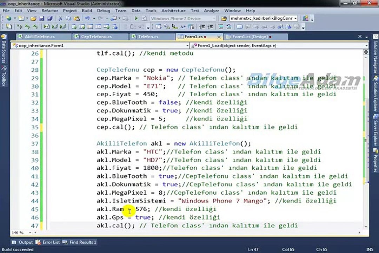Click the Copy icon in the toolbar
The height and width of the screenshot is (253, 379).
(68, 18)
